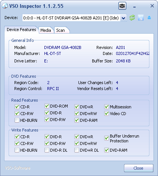Toggle the Video CD read checkbox
The width and height of the screenshot is (158, 176).
tap(106, 114)
